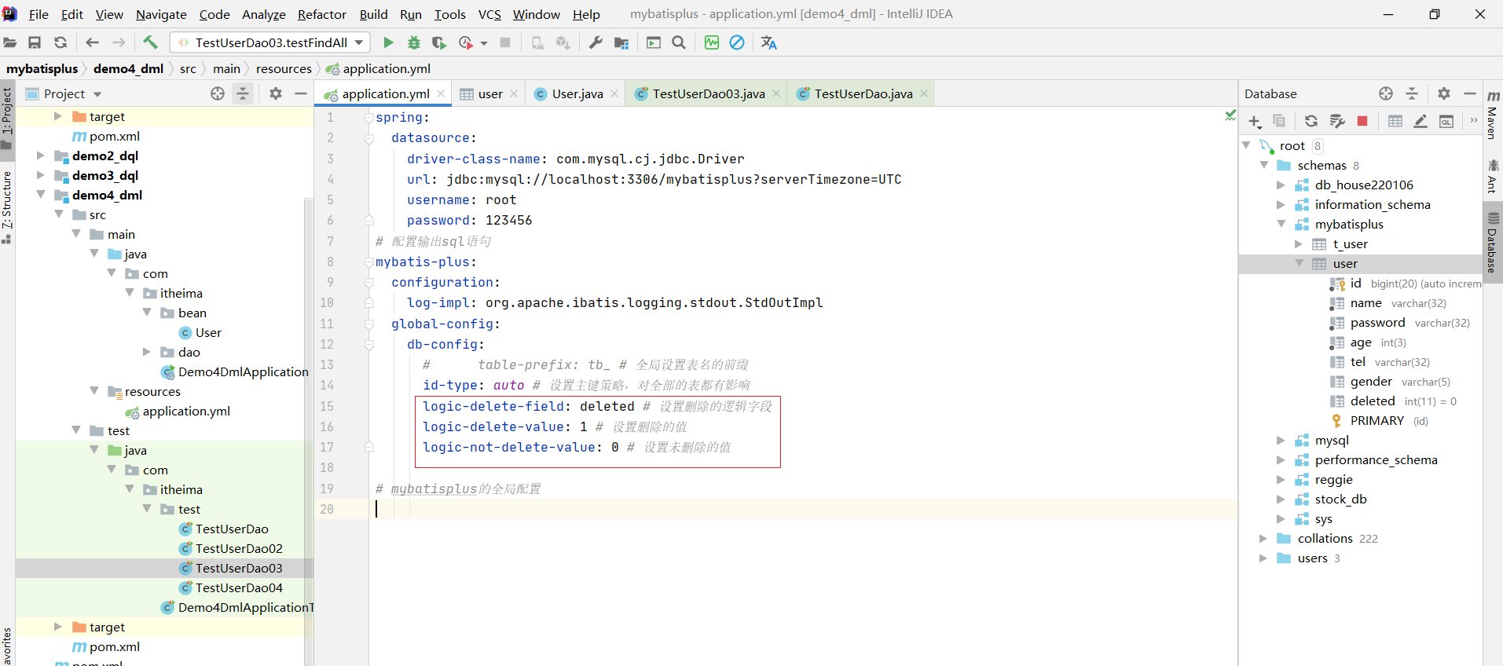This screenshot has width=1503, height=666.
Task: Expand the demo2_dql module node
Action: pyautogui.click(x=41, y=156)
